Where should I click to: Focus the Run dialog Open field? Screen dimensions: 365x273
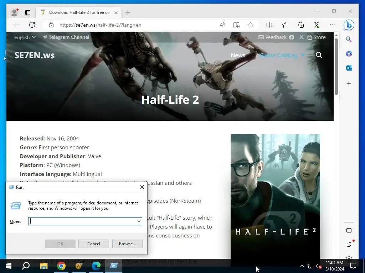[x=85, y=221]
